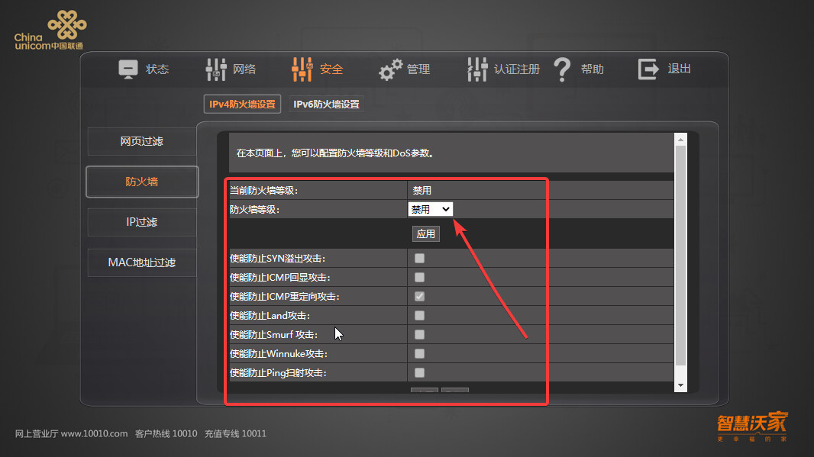Click the 网络 sliders icon

pos(216,69)
